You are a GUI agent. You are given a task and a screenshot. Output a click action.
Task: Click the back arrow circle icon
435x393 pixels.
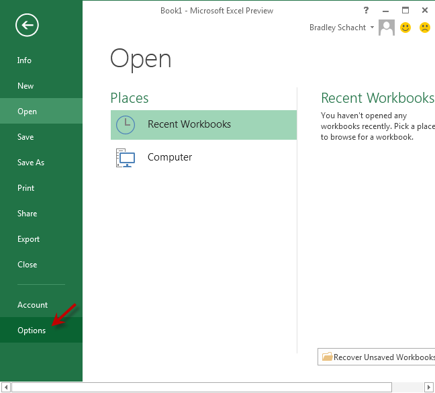tap(27, 26)
